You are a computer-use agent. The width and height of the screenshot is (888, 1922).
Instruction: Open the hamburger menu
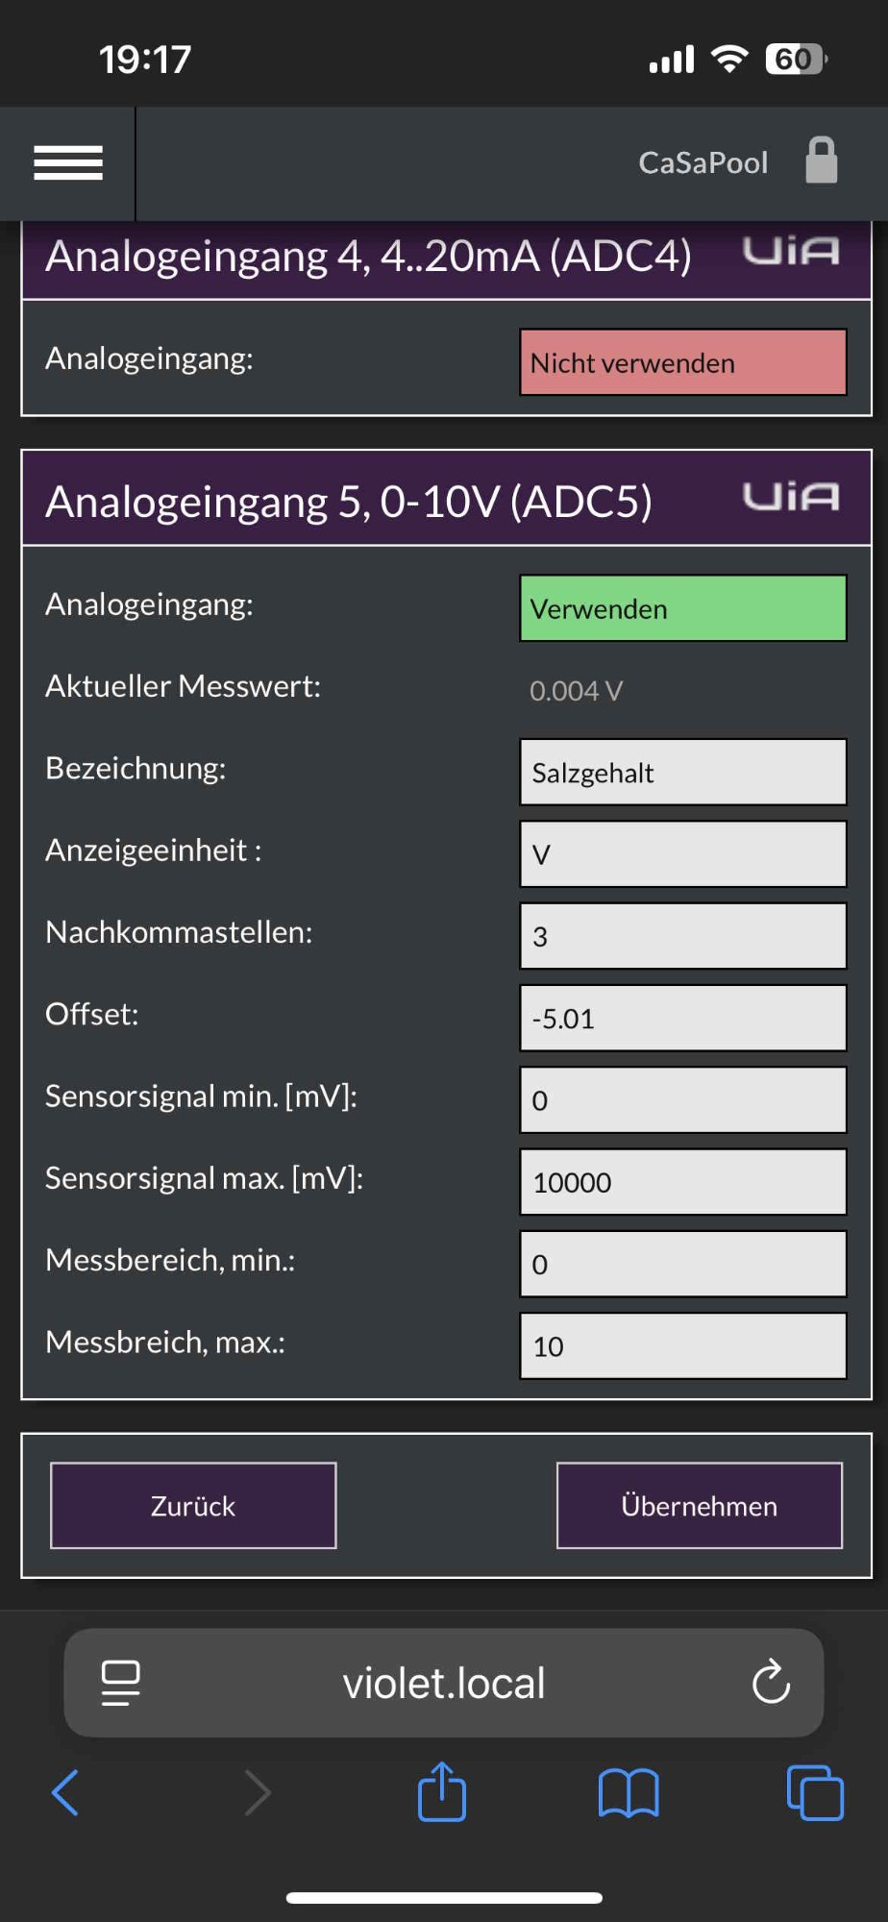68,162
